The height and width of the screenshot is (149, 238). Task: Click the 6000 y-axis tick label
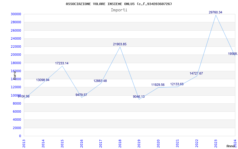17,111
